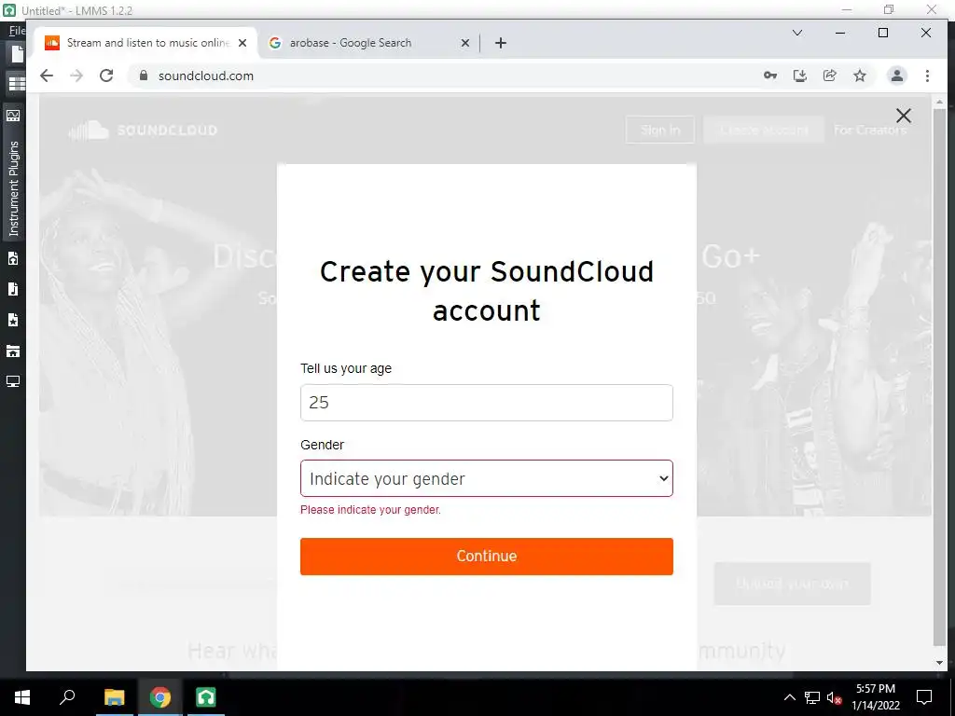This screenshot has width=955, height=716.
Task: Close the SoundCloud signup dialog
Action: (x=903, y=115)
